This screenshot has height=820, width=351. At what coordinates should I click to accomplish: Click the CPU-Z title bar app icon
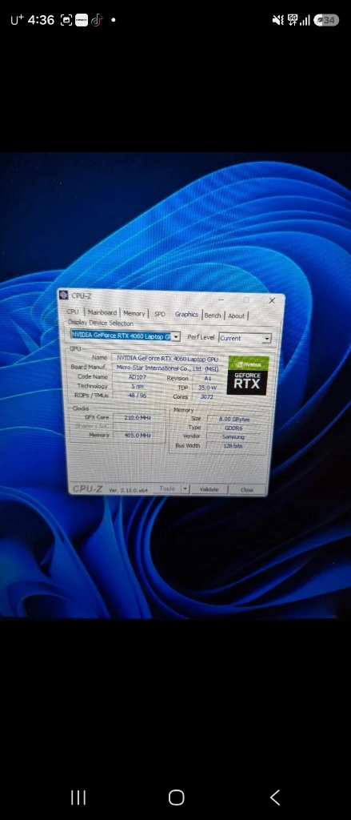pyautogui.click(x=64, y=295)
